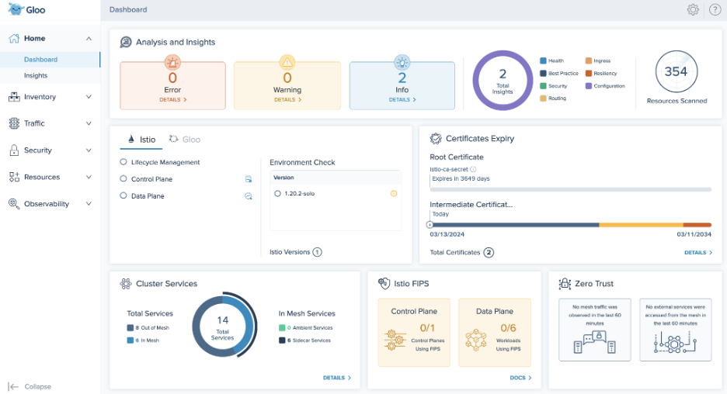The image size is (727, 394).
Task: Click the Data Plane workloads hexagon icon
Action: tap(476, 340)
